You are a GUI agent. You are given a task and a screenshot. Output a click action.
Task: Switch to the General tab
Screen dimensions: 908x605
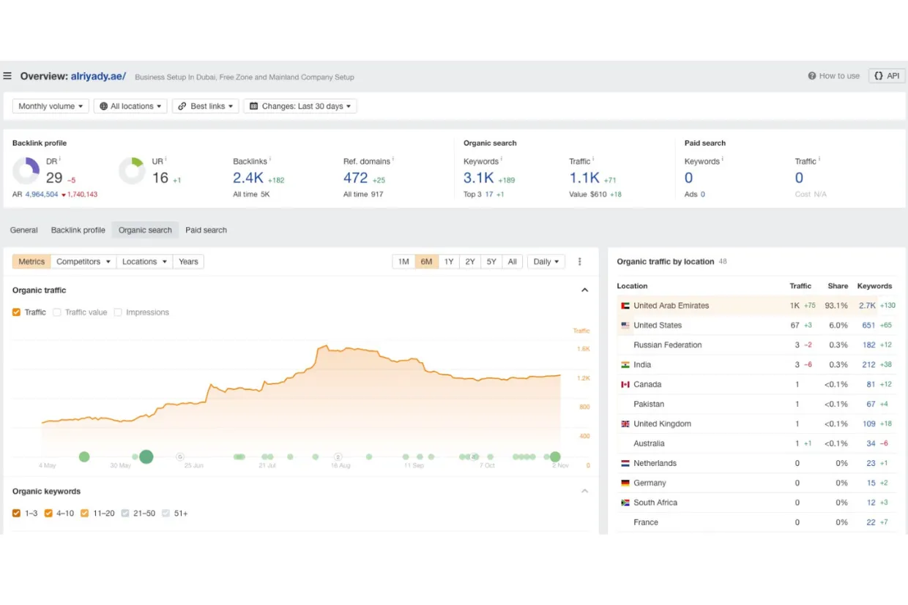tap(23, 230)
